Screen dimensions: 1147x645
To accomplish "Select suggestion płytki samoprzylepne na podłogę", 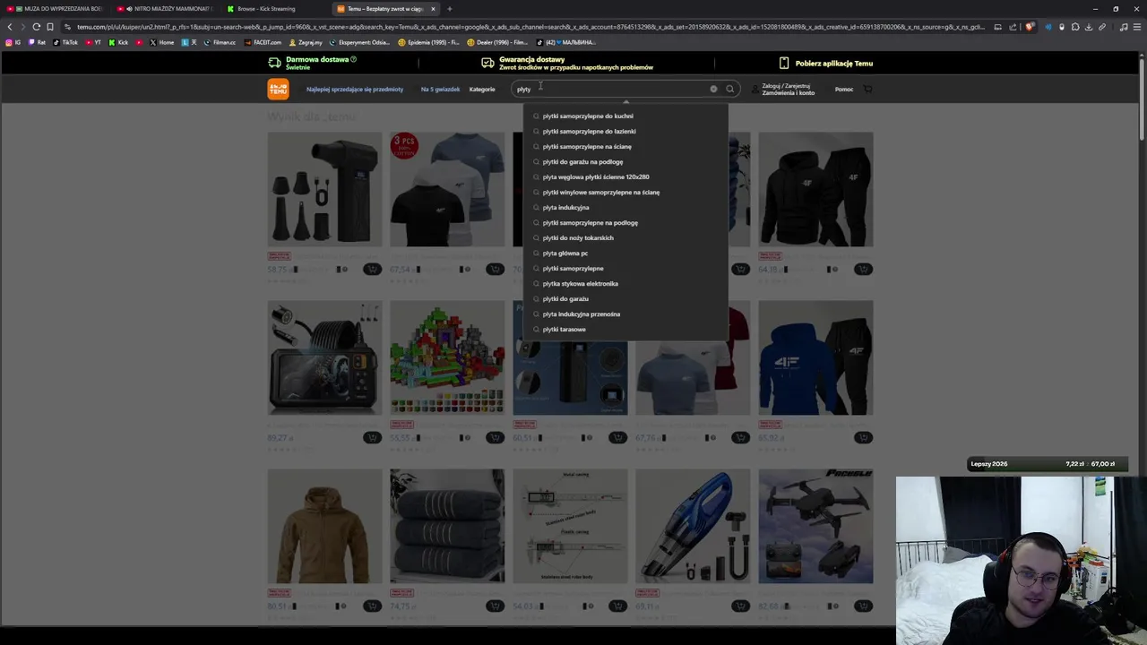I will (x=625, y=222).
